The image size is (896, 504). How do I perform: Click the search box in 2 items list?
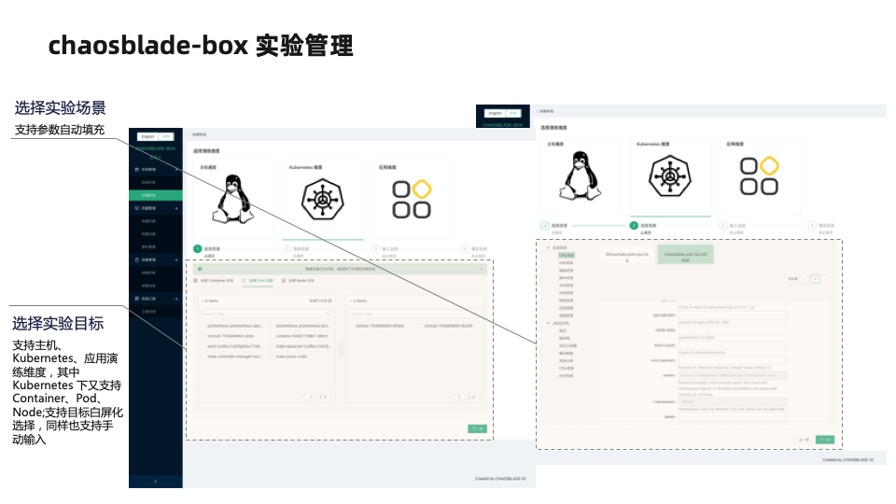(x=414, y=314)
